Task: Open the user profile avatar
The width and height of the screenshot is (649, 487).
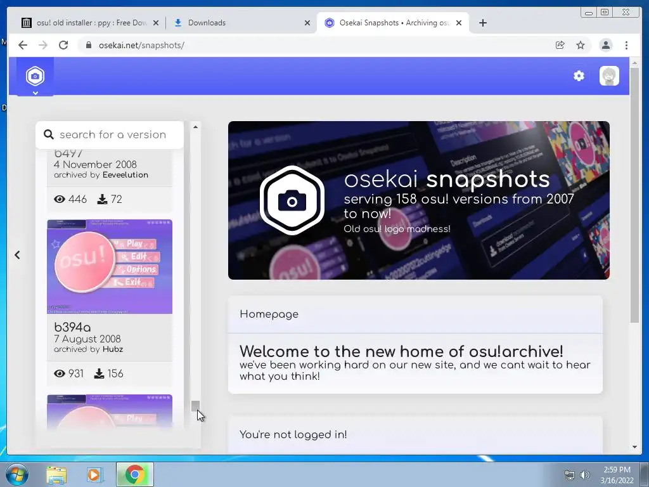Action: coord(609,76)
